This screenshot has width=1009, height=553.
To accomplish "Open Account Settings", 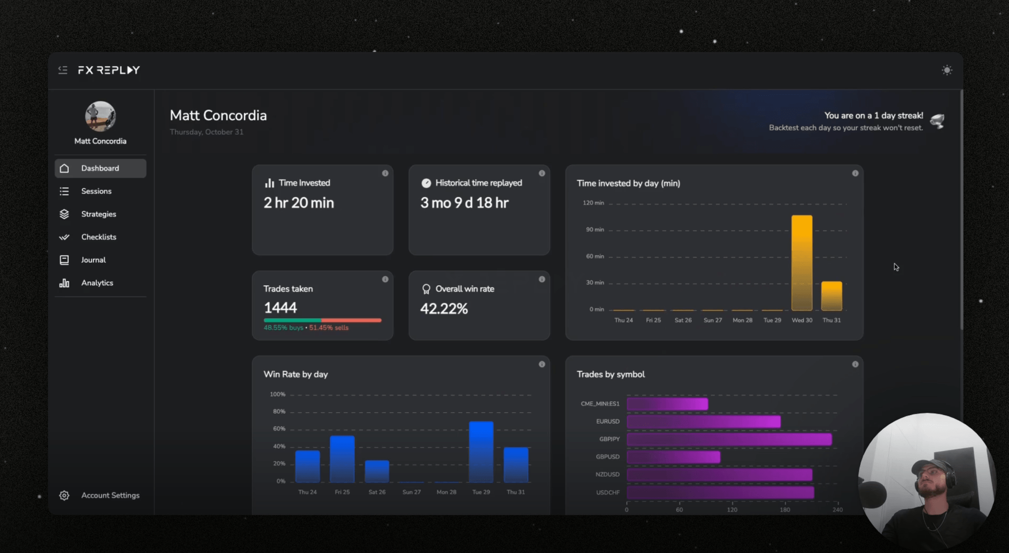I will coord(110,496).
